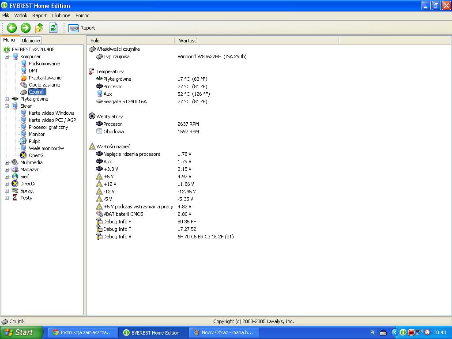Viewport: 452px width, 339px height.
Task: Click the DirectX icon in tree
Action: pos(15,184)
